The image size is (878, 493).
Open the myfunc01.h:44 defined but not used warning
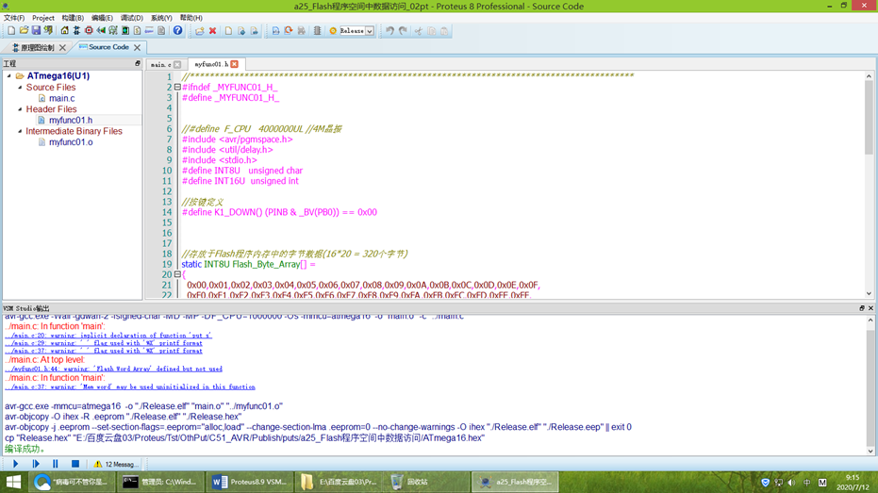coord(114,369)
